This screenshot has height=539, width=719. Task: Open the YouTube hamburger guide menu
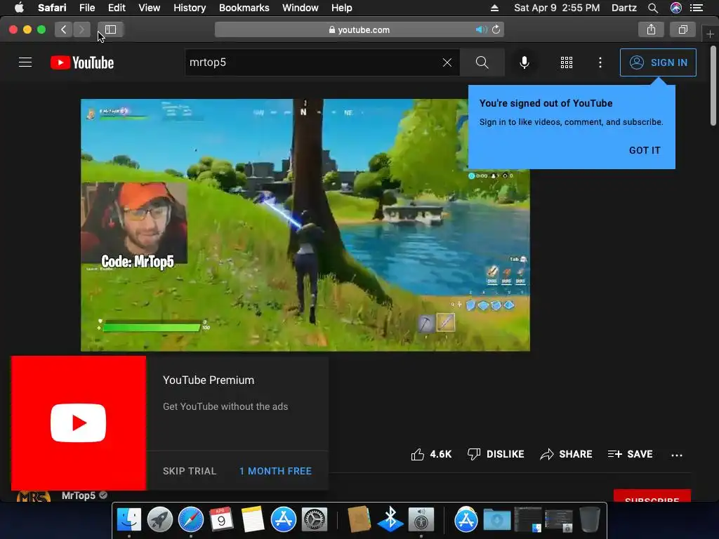pos(25,62)
